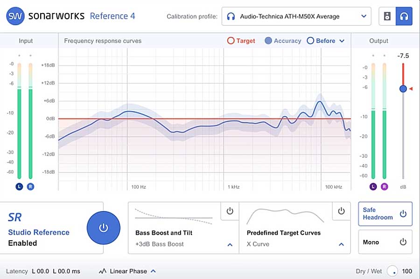
Task: Click the Sonarworks SW logo icon
Action: (15, 16)
